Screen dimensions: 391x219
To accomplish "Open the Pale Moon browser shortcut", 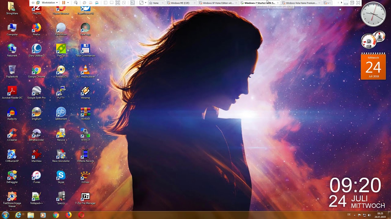I will (x=61, y=30).
